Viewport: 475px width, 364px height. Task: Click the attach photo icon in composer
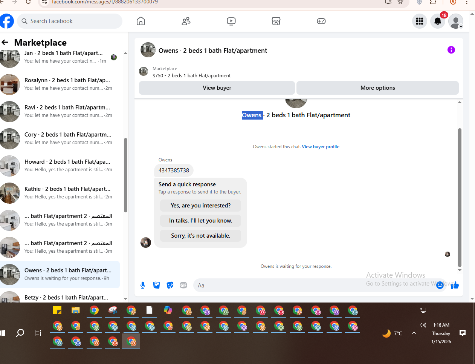[156, 285]
